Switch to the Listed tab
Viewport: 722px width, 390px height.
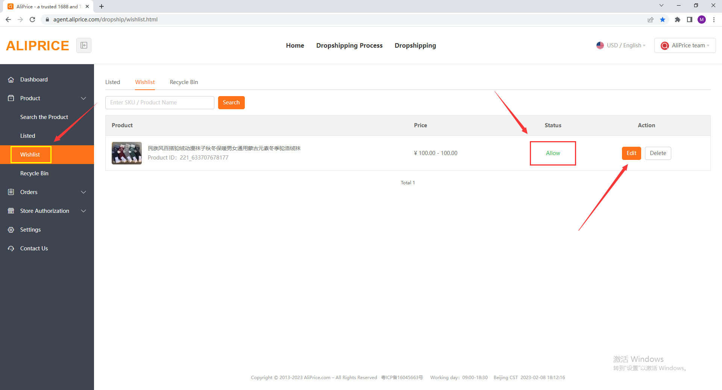click(113, 82)
